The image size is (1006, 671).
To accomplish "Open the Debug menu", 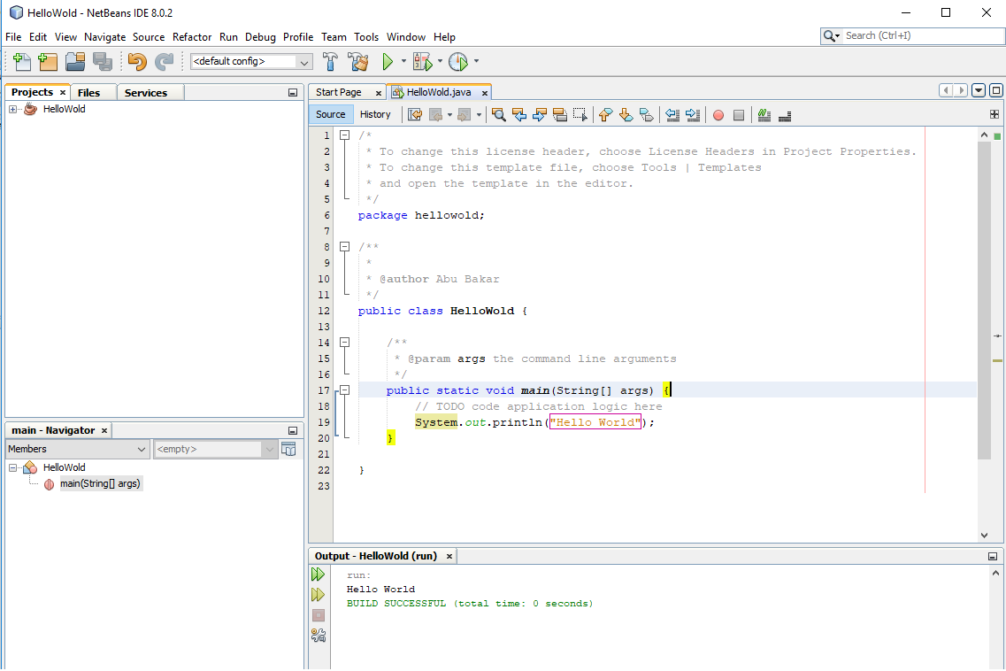I will point(260,37).
